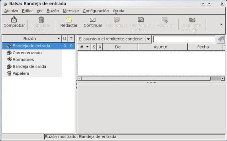Open the filter type dropdown arrow
This screenshot has width=227, height=141.
click(148, 39)
